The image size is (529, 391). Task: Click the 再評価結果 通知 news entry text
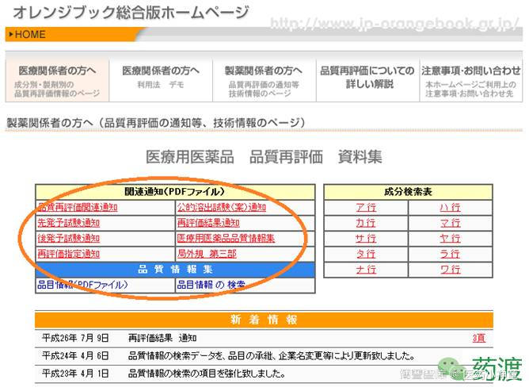162,338
